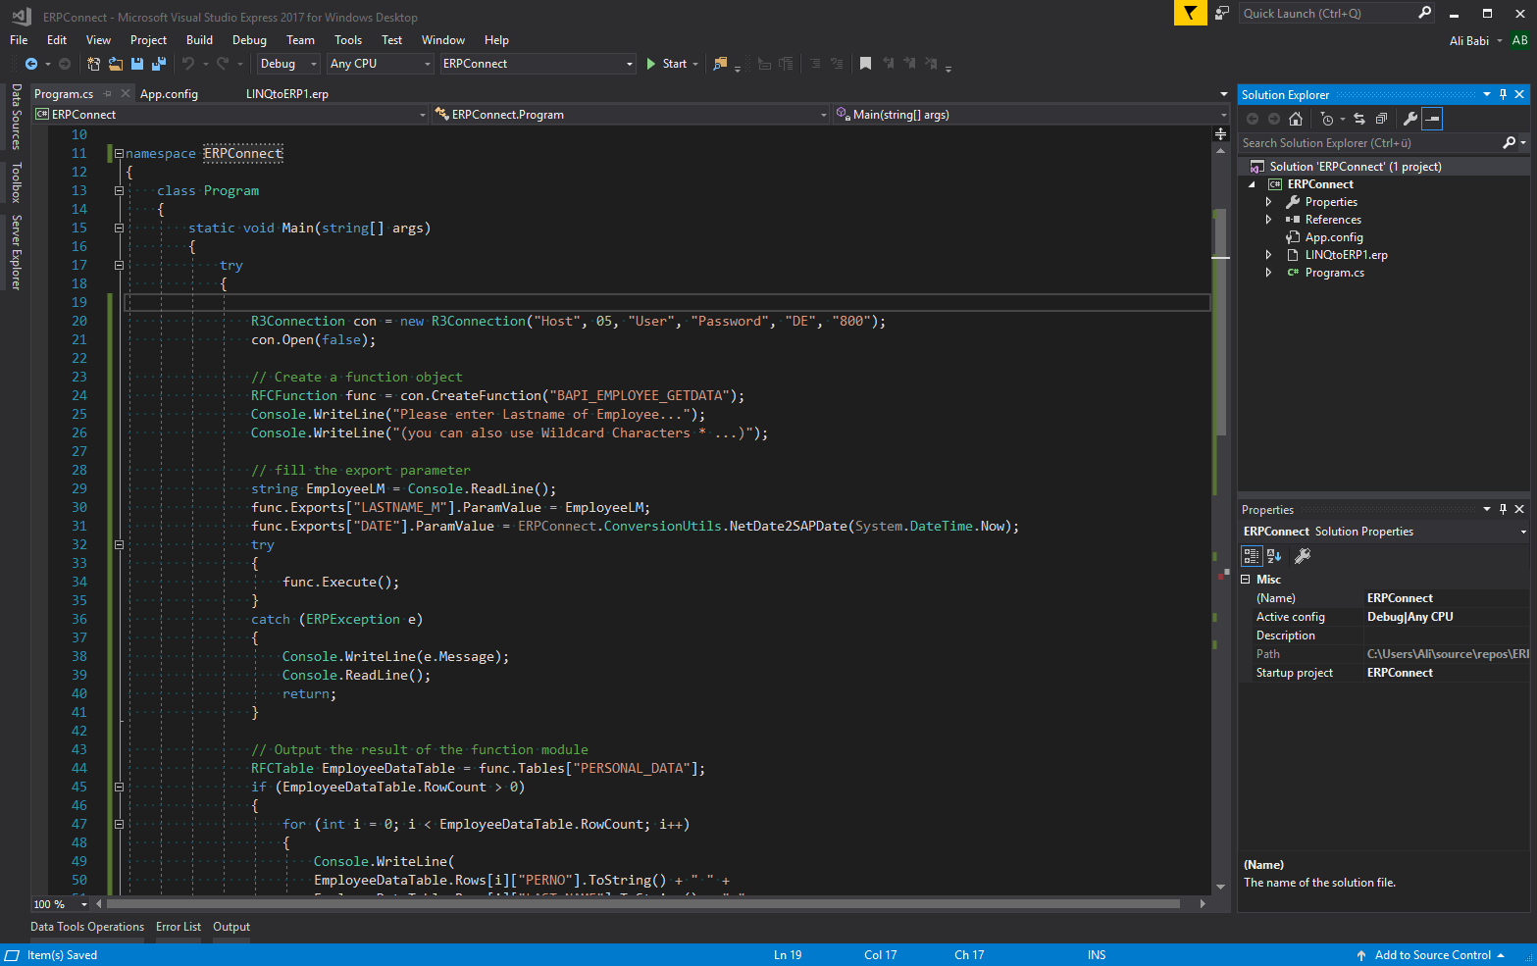Close the Program.cs tab
Image resolution: width=1537 pixels, height=966 pixels.
[125, 94]
